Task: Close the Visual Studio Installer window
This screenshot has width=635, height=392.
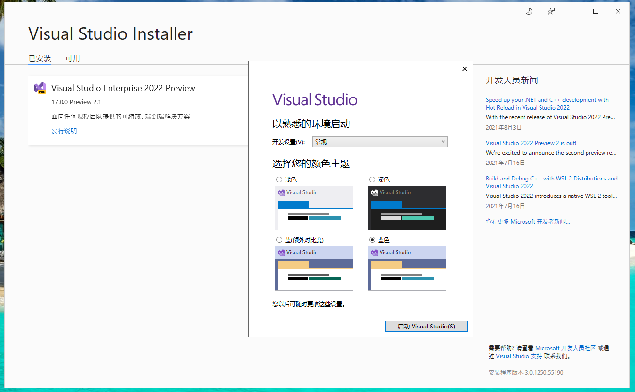Action: (x=618, y=11)
